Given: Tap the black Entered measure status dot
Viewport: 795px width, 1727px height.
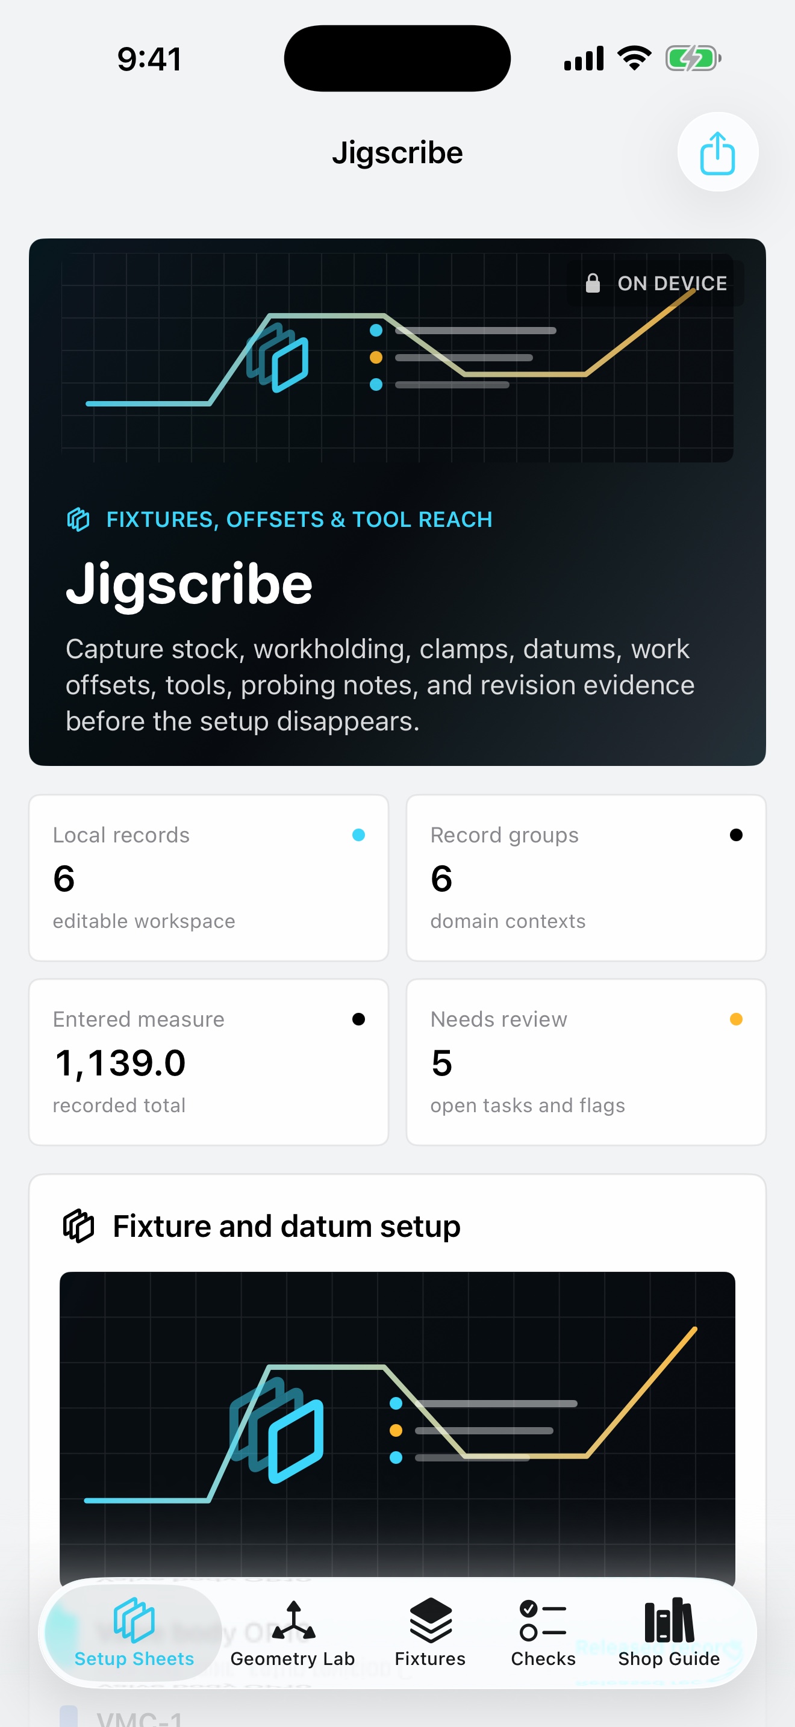Looking at the screenshot, I should 358,1019.
